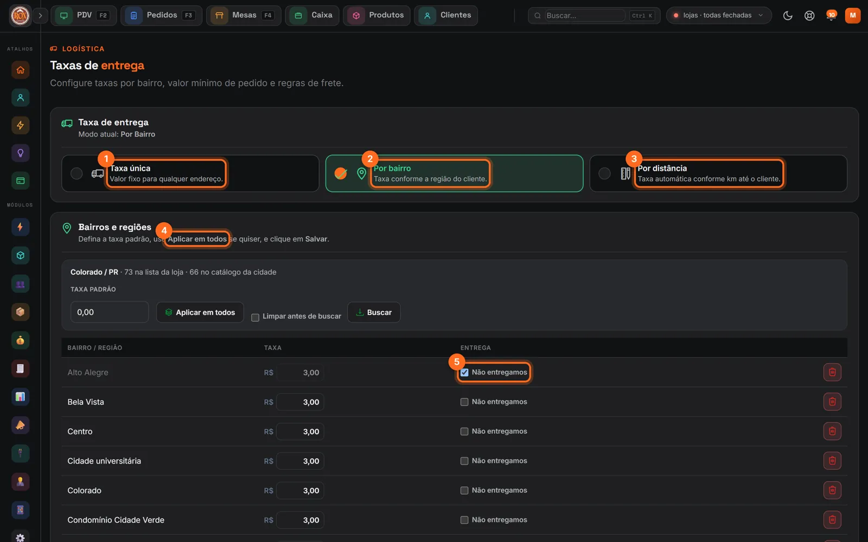Enable the Limpar antes de buscar checkbox

255,318
